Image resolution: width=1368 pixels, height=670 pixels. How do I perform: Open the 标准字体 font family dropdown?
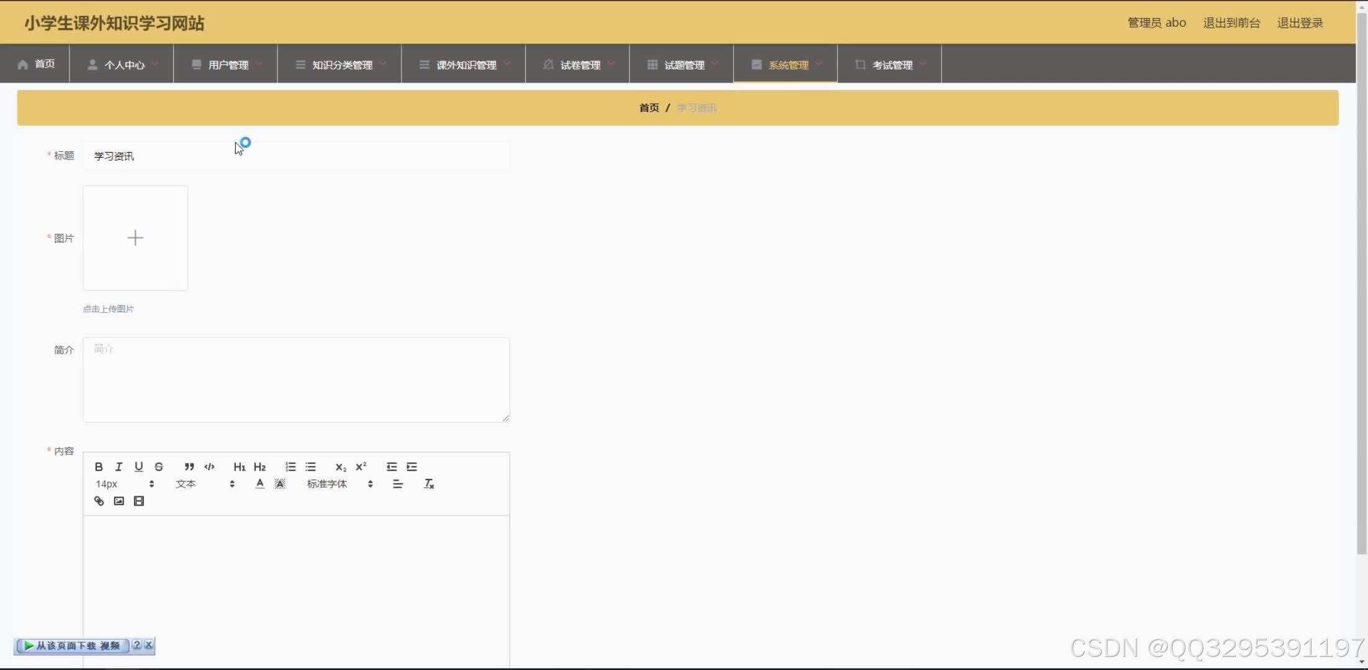340,484
